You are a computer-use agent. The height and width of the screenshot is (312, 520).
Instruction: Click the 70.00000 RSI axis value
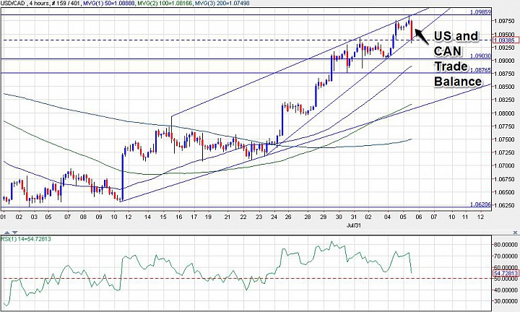click(506, 256)
